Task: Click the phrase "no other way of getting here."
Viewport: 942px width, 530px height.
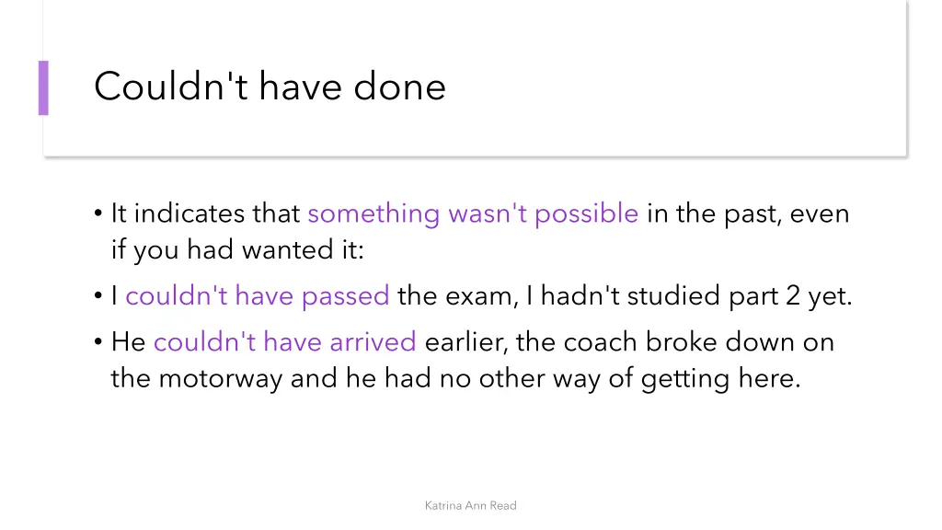Action: tap(620, 379)
